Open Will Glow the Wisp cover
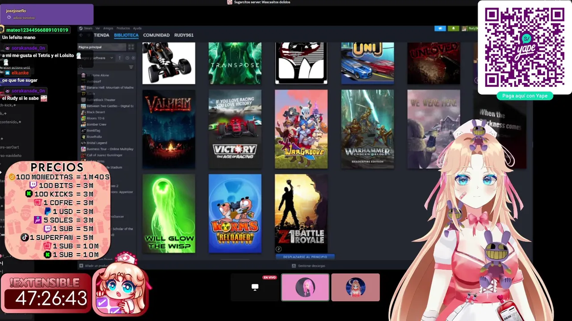Image resolution: width=572 pixels, height=321 pixels. (169, 214)
